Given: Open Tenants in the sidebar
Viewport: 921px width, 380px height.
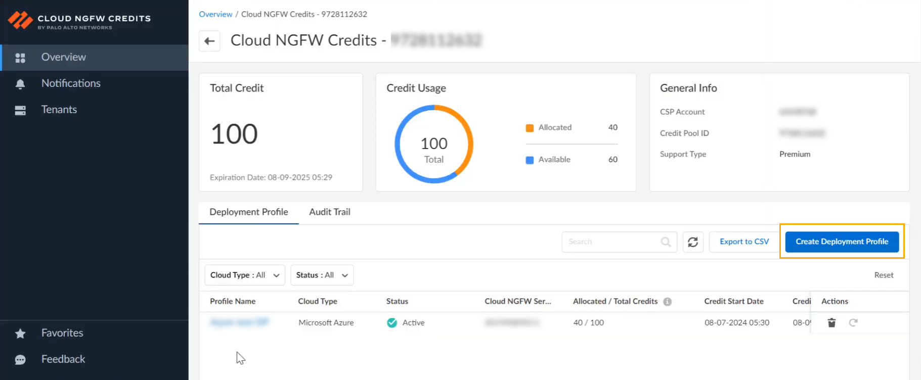Looking at the screenshot, I should 95,110.
